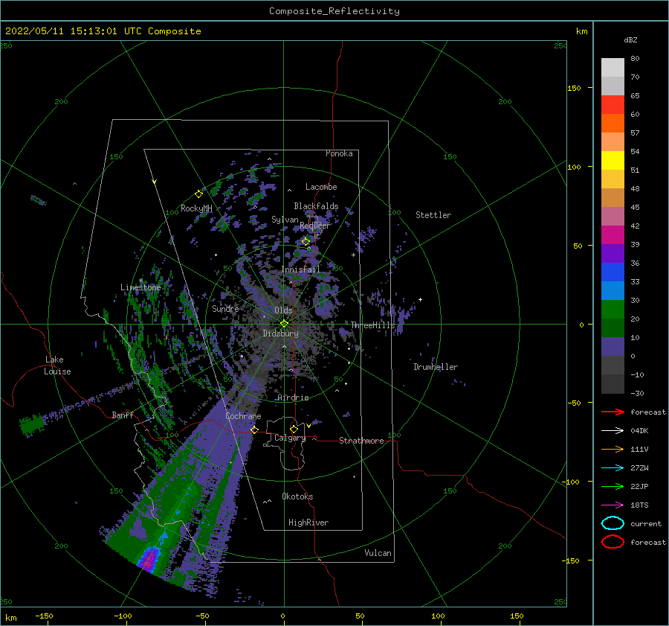Click the magenta 18TS arrow icon
Viewport: 669px width, 626px height.
tap(613, 505)
